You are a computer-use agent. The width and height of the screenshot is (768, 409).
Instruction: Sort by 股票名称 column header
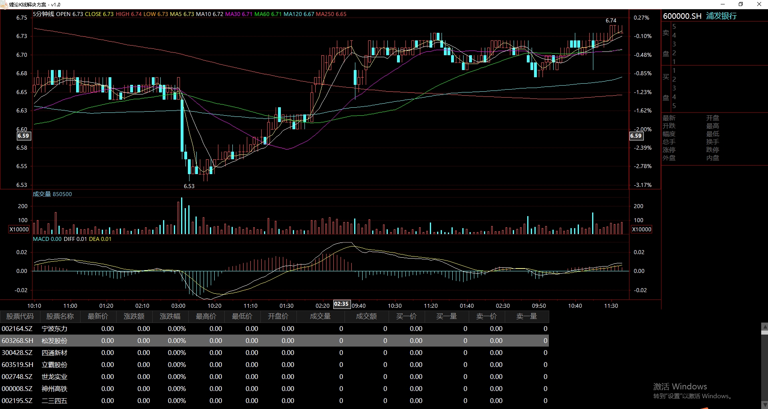tap(60, 317)
